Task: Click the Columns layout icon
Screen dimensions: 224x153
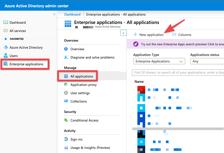Action: pyautogui.click(x=174, y=34)
